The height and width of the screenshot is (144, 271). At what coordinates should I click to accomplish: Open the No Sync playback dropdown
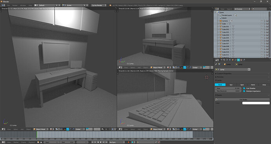tap(117, 142)
